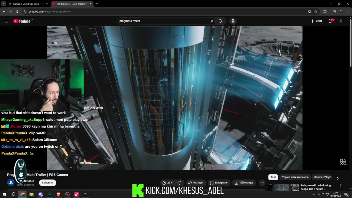Go to YouTube home via logo
352x198 pixels.
[x=22, y=21]
